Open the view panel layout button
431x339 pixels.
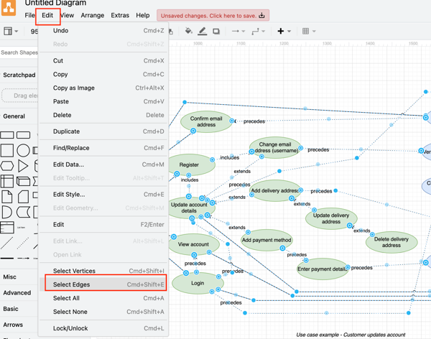coord(8,31)
